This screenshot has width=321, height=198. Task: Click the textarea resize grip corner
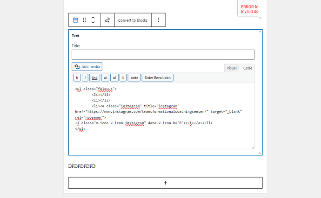pyautogui.click(x=253, y=147)
